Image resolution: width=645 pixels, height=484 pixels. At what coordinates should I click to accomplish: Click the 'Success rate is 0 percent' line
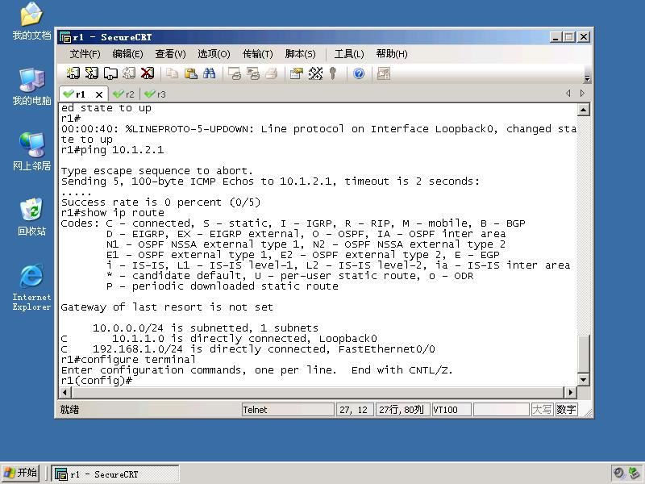pos(160,202)
